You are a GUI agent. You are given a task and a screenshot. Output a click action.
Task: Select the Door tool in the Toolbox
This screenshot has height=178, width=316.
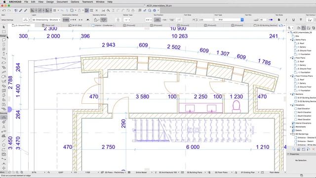(x=3, y=44)
